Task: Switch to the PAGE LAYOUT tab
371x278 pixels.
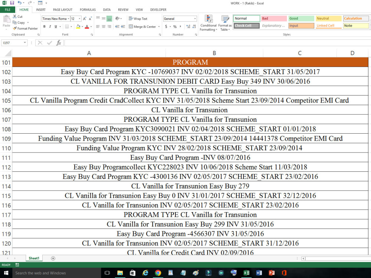Action: 63,10
